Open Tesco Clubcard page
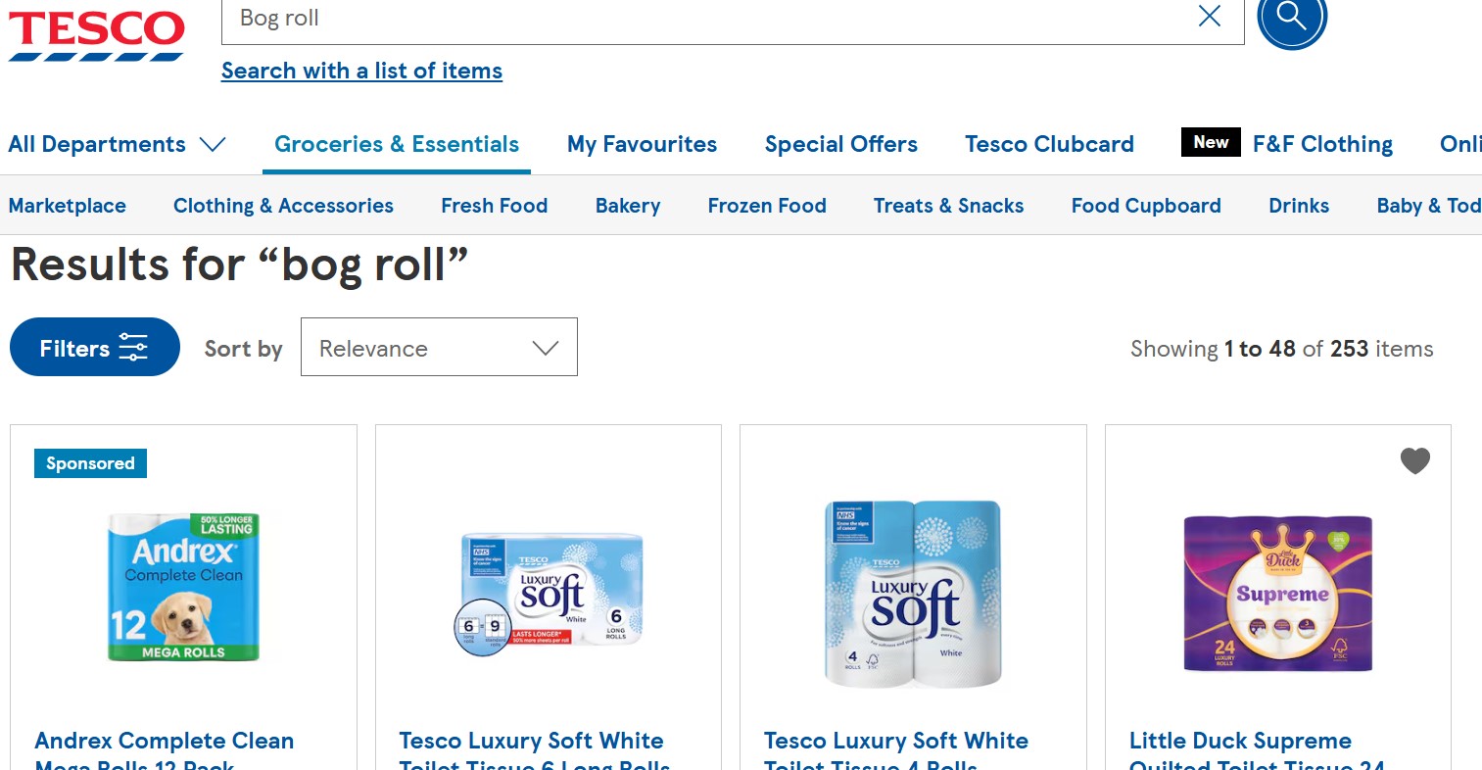1482x770 pixels. 1049,144
